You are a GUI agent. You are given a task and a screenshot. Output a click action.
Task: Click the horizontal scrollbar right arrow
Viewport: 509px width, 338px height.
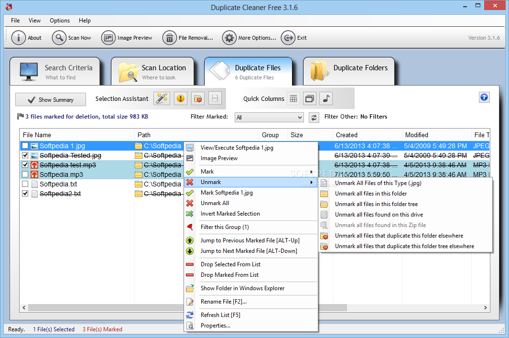click(x=485, y=307)
